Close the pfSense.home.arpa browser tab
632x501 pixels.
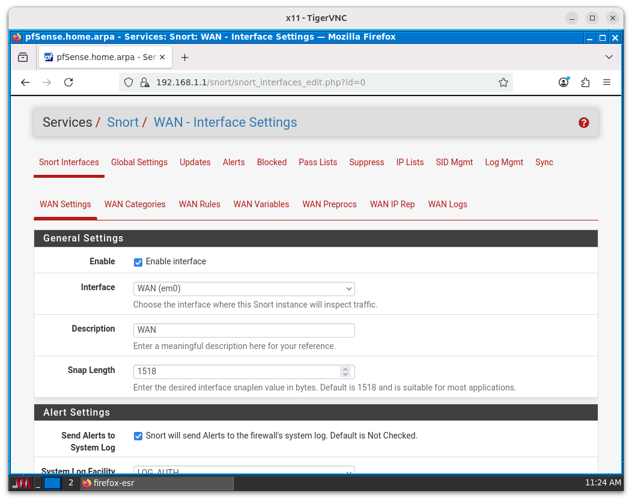pyautogui.click(x=162, y=57)
